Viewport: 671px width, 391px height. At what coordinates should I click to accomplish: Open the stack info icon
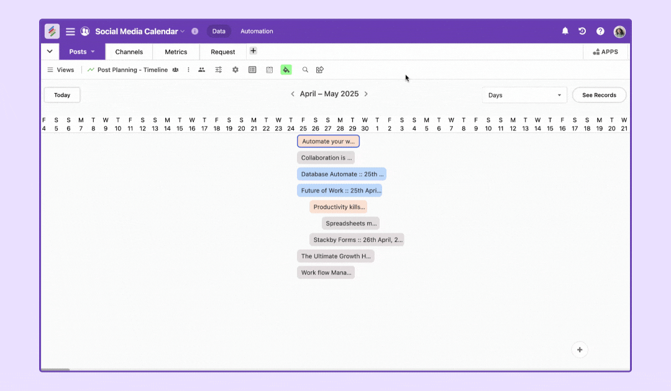tap(194, 31)
